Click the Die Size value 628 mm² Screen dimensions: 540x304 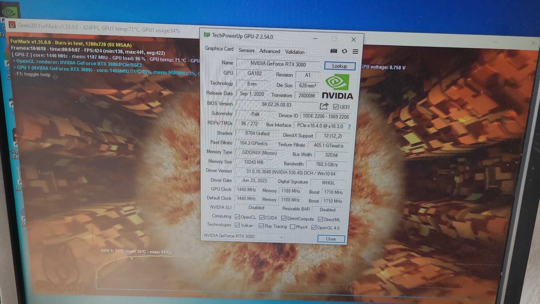tap(307, 85)
